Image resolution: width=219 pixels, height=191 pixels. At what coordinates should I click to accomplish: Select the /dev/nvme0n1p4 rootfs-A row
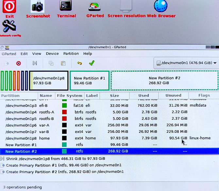109,112
